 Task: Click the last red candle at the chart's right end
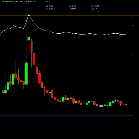tap(126, 105)
